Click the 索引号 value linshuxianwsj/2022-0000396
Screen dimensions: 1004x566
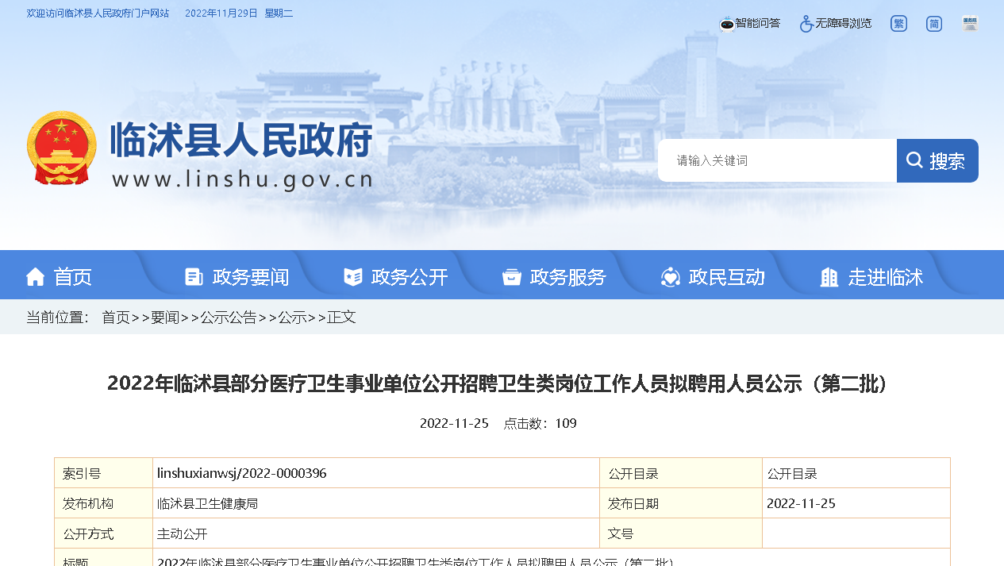(242, 474)
